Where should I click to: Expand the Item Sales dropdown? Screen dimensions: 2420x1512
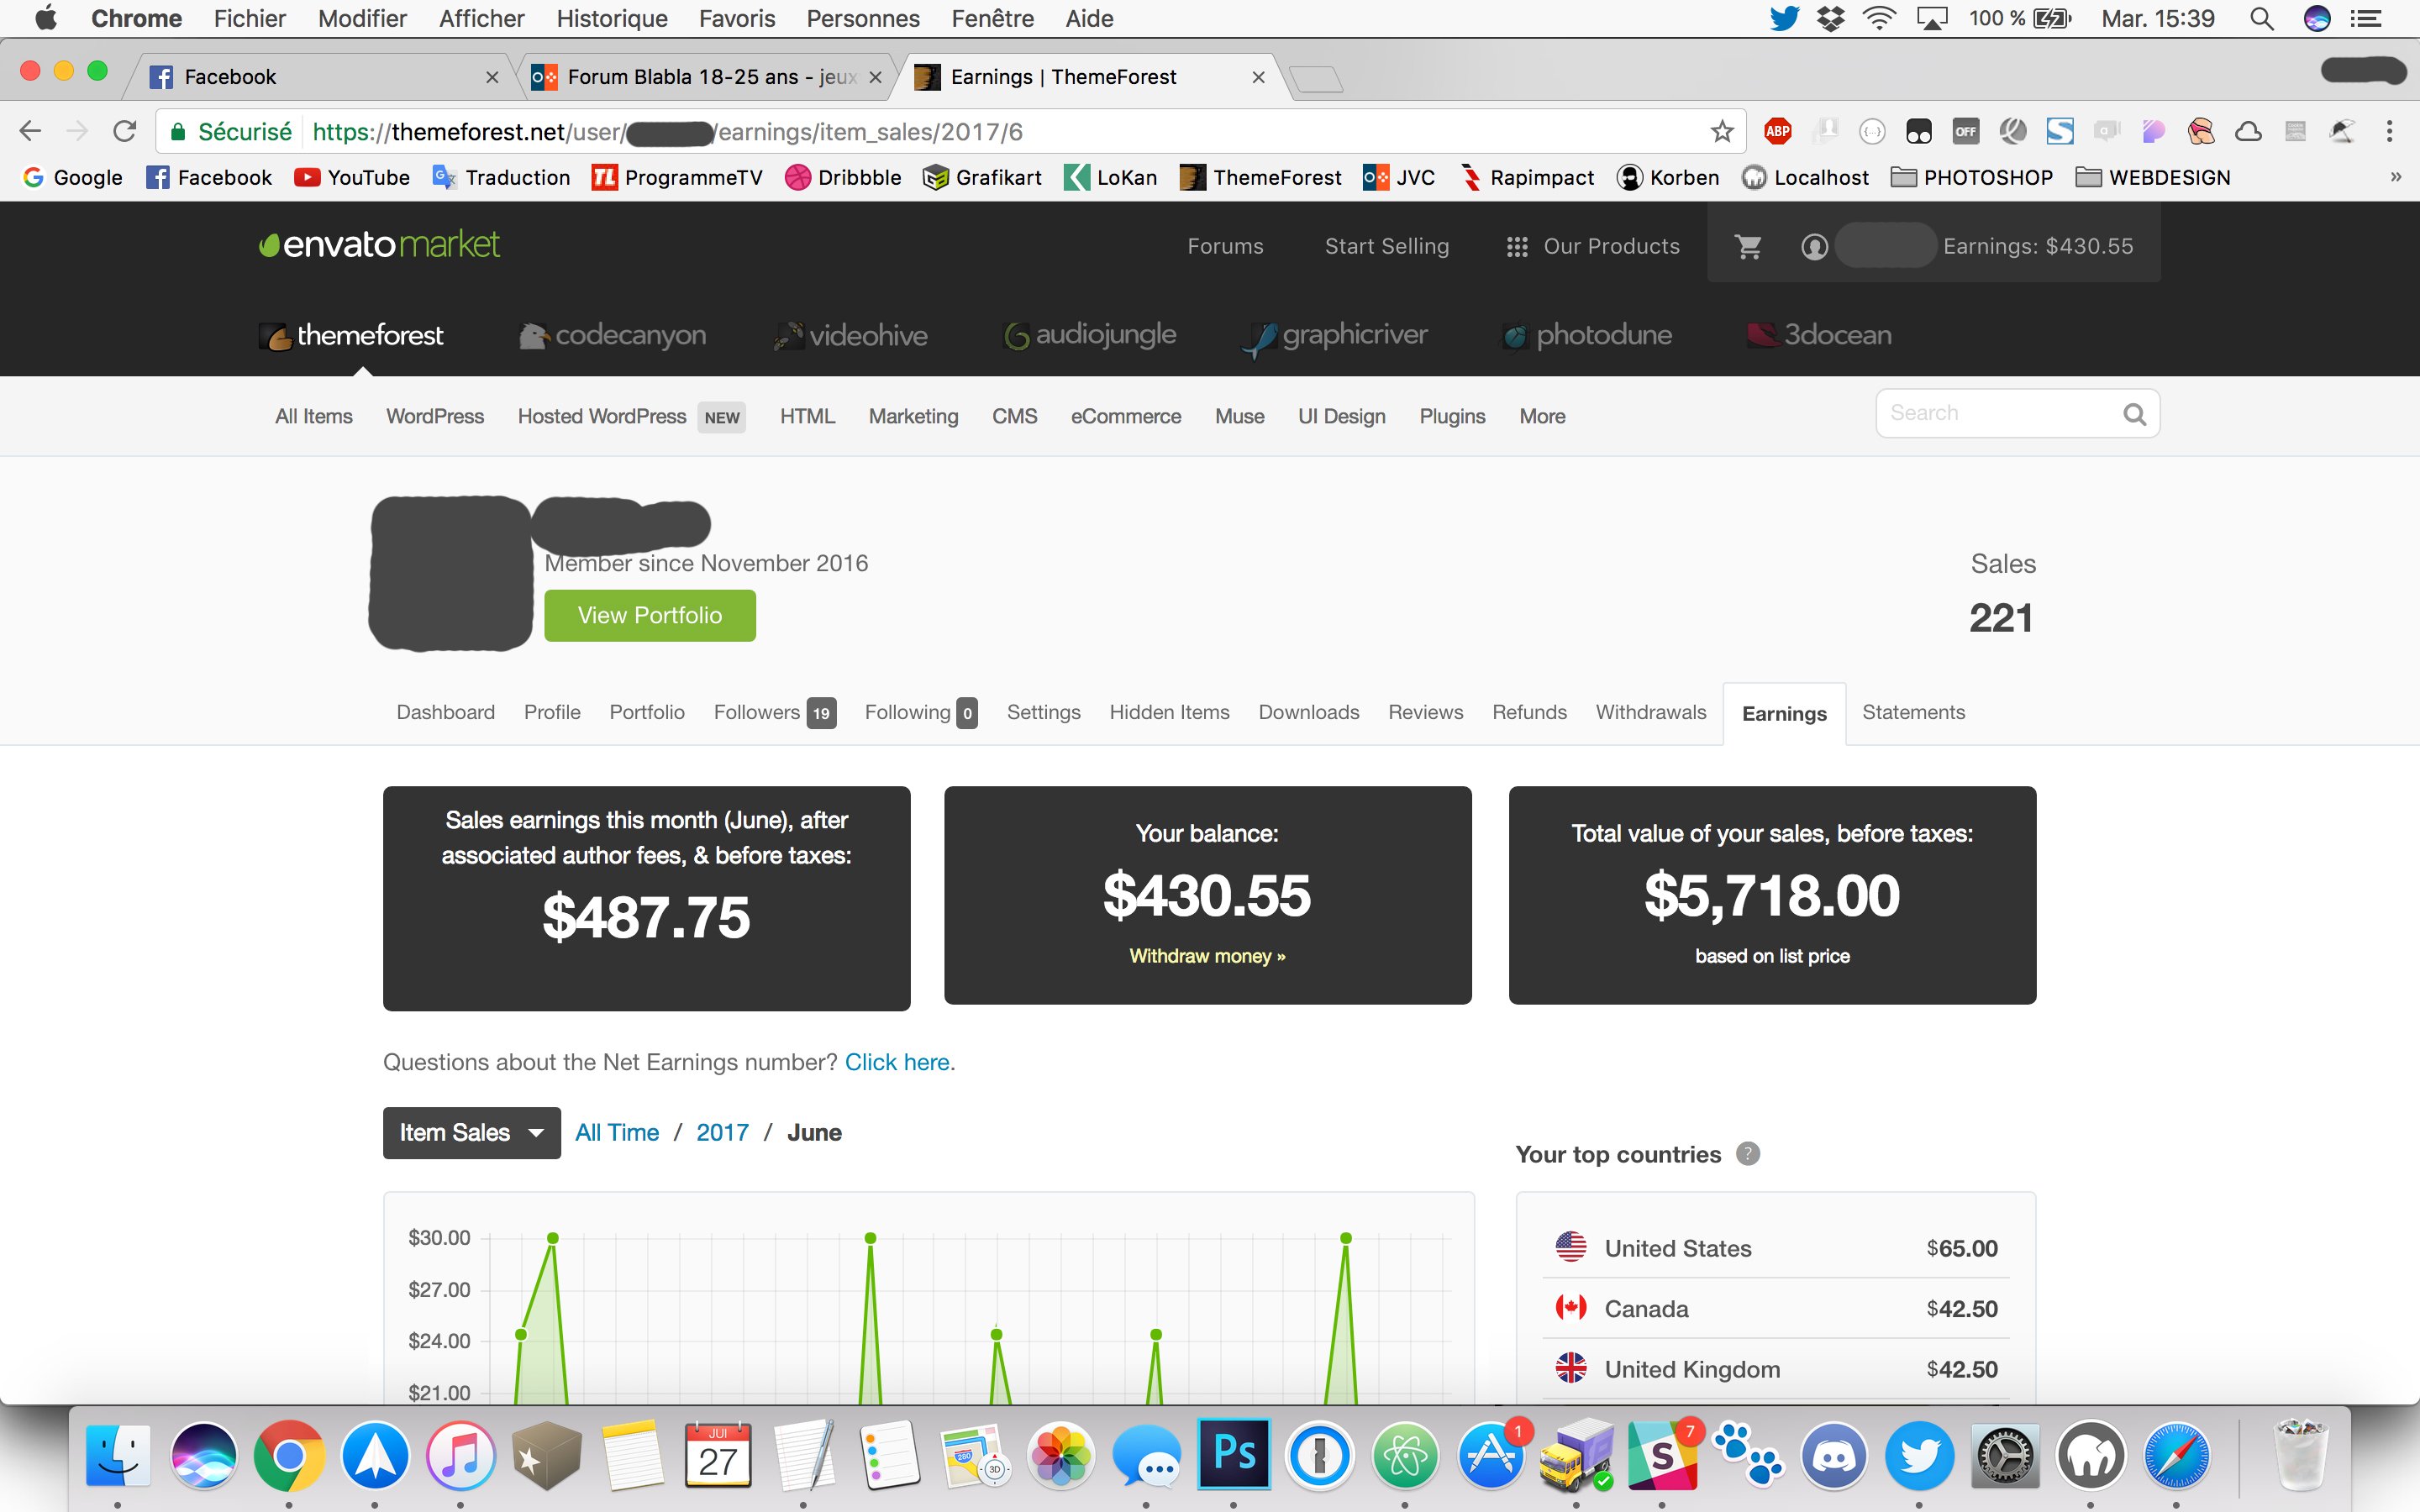point(471,1133)
